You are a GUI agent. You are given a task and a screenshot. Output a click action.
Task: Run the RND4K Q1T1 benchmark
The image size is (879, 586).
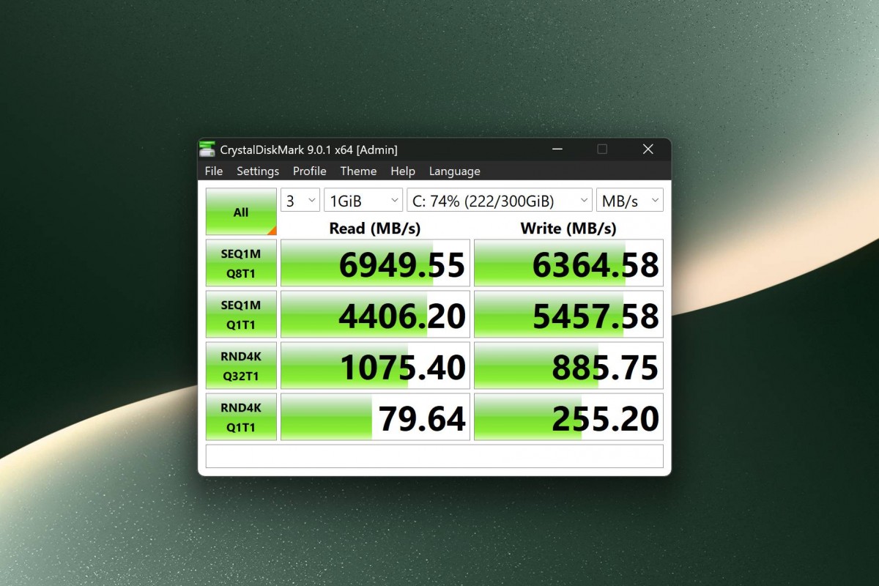241,417
